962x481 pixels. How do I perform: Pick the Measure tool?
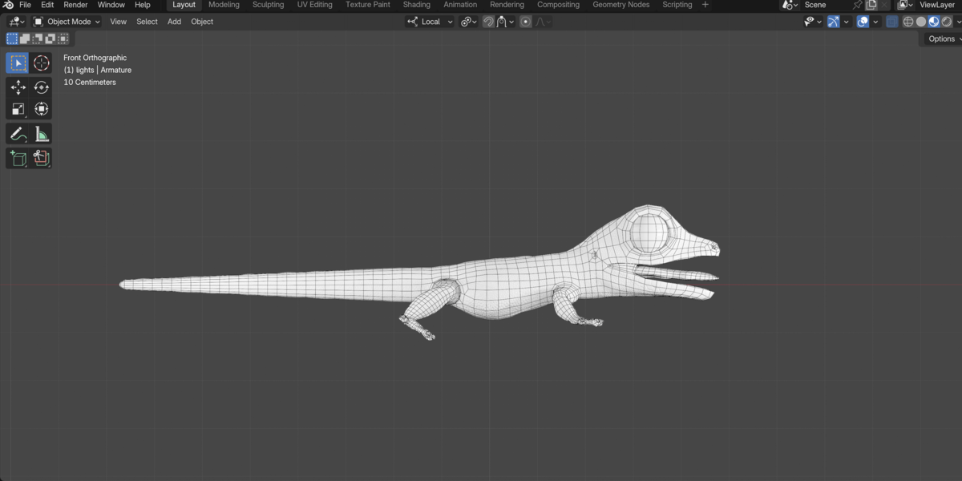pyautogui.click(x=42, y=134)
